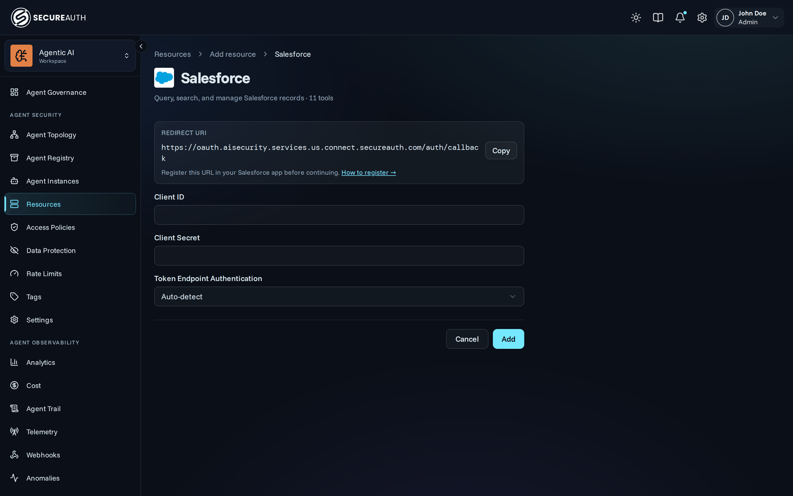Focus the Client ID field
Viewport: 793px width, 496px height.
pos(339,215)
